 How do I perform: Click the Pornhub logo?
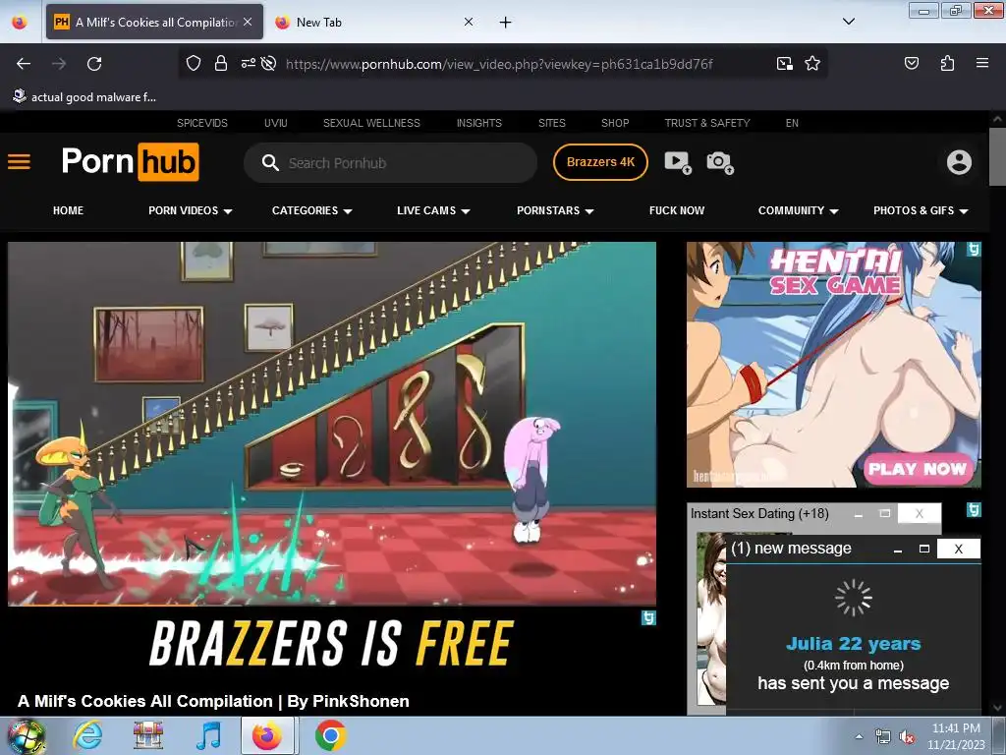point(131,162)
